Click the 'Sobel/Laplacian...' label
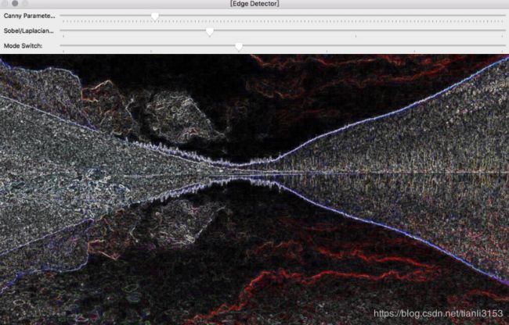This screenshot has height=325, width=509. click(x=28, y=30)
